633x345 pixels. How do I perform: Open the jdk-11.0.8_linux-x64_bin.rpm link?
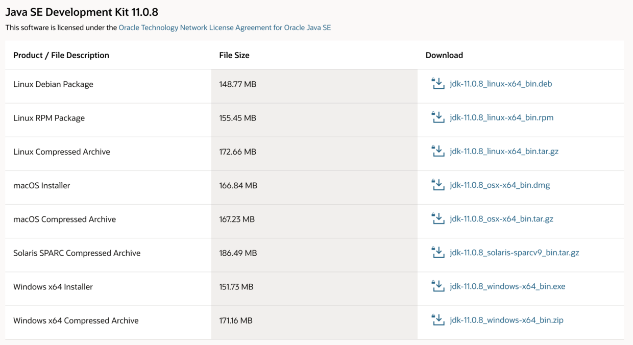(x=501, y=117)
